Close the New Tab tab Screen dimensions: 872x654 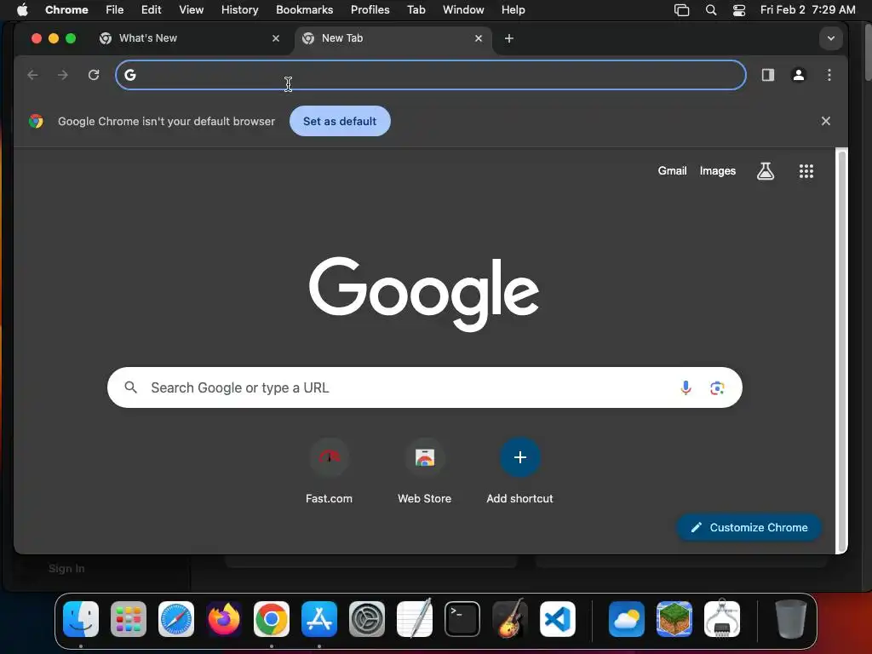[x=479, y=38]
